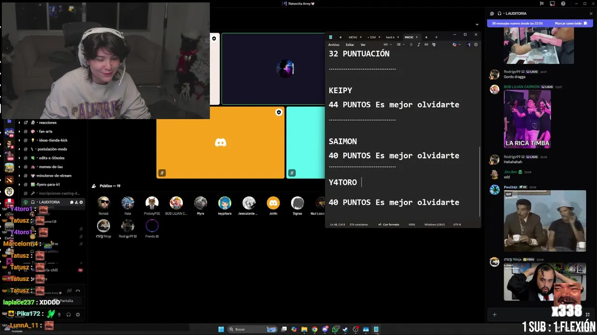Collapse stage view with top chevron
The width and height of the screenshot is (597, 335).
point(477,24)
